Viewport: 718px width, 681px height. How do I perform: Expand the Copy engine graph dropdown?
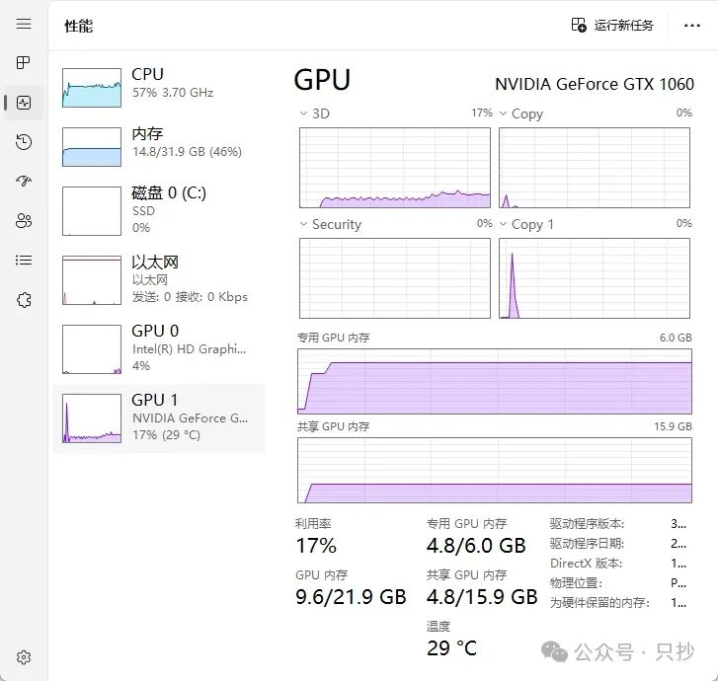tap(503, 114)
